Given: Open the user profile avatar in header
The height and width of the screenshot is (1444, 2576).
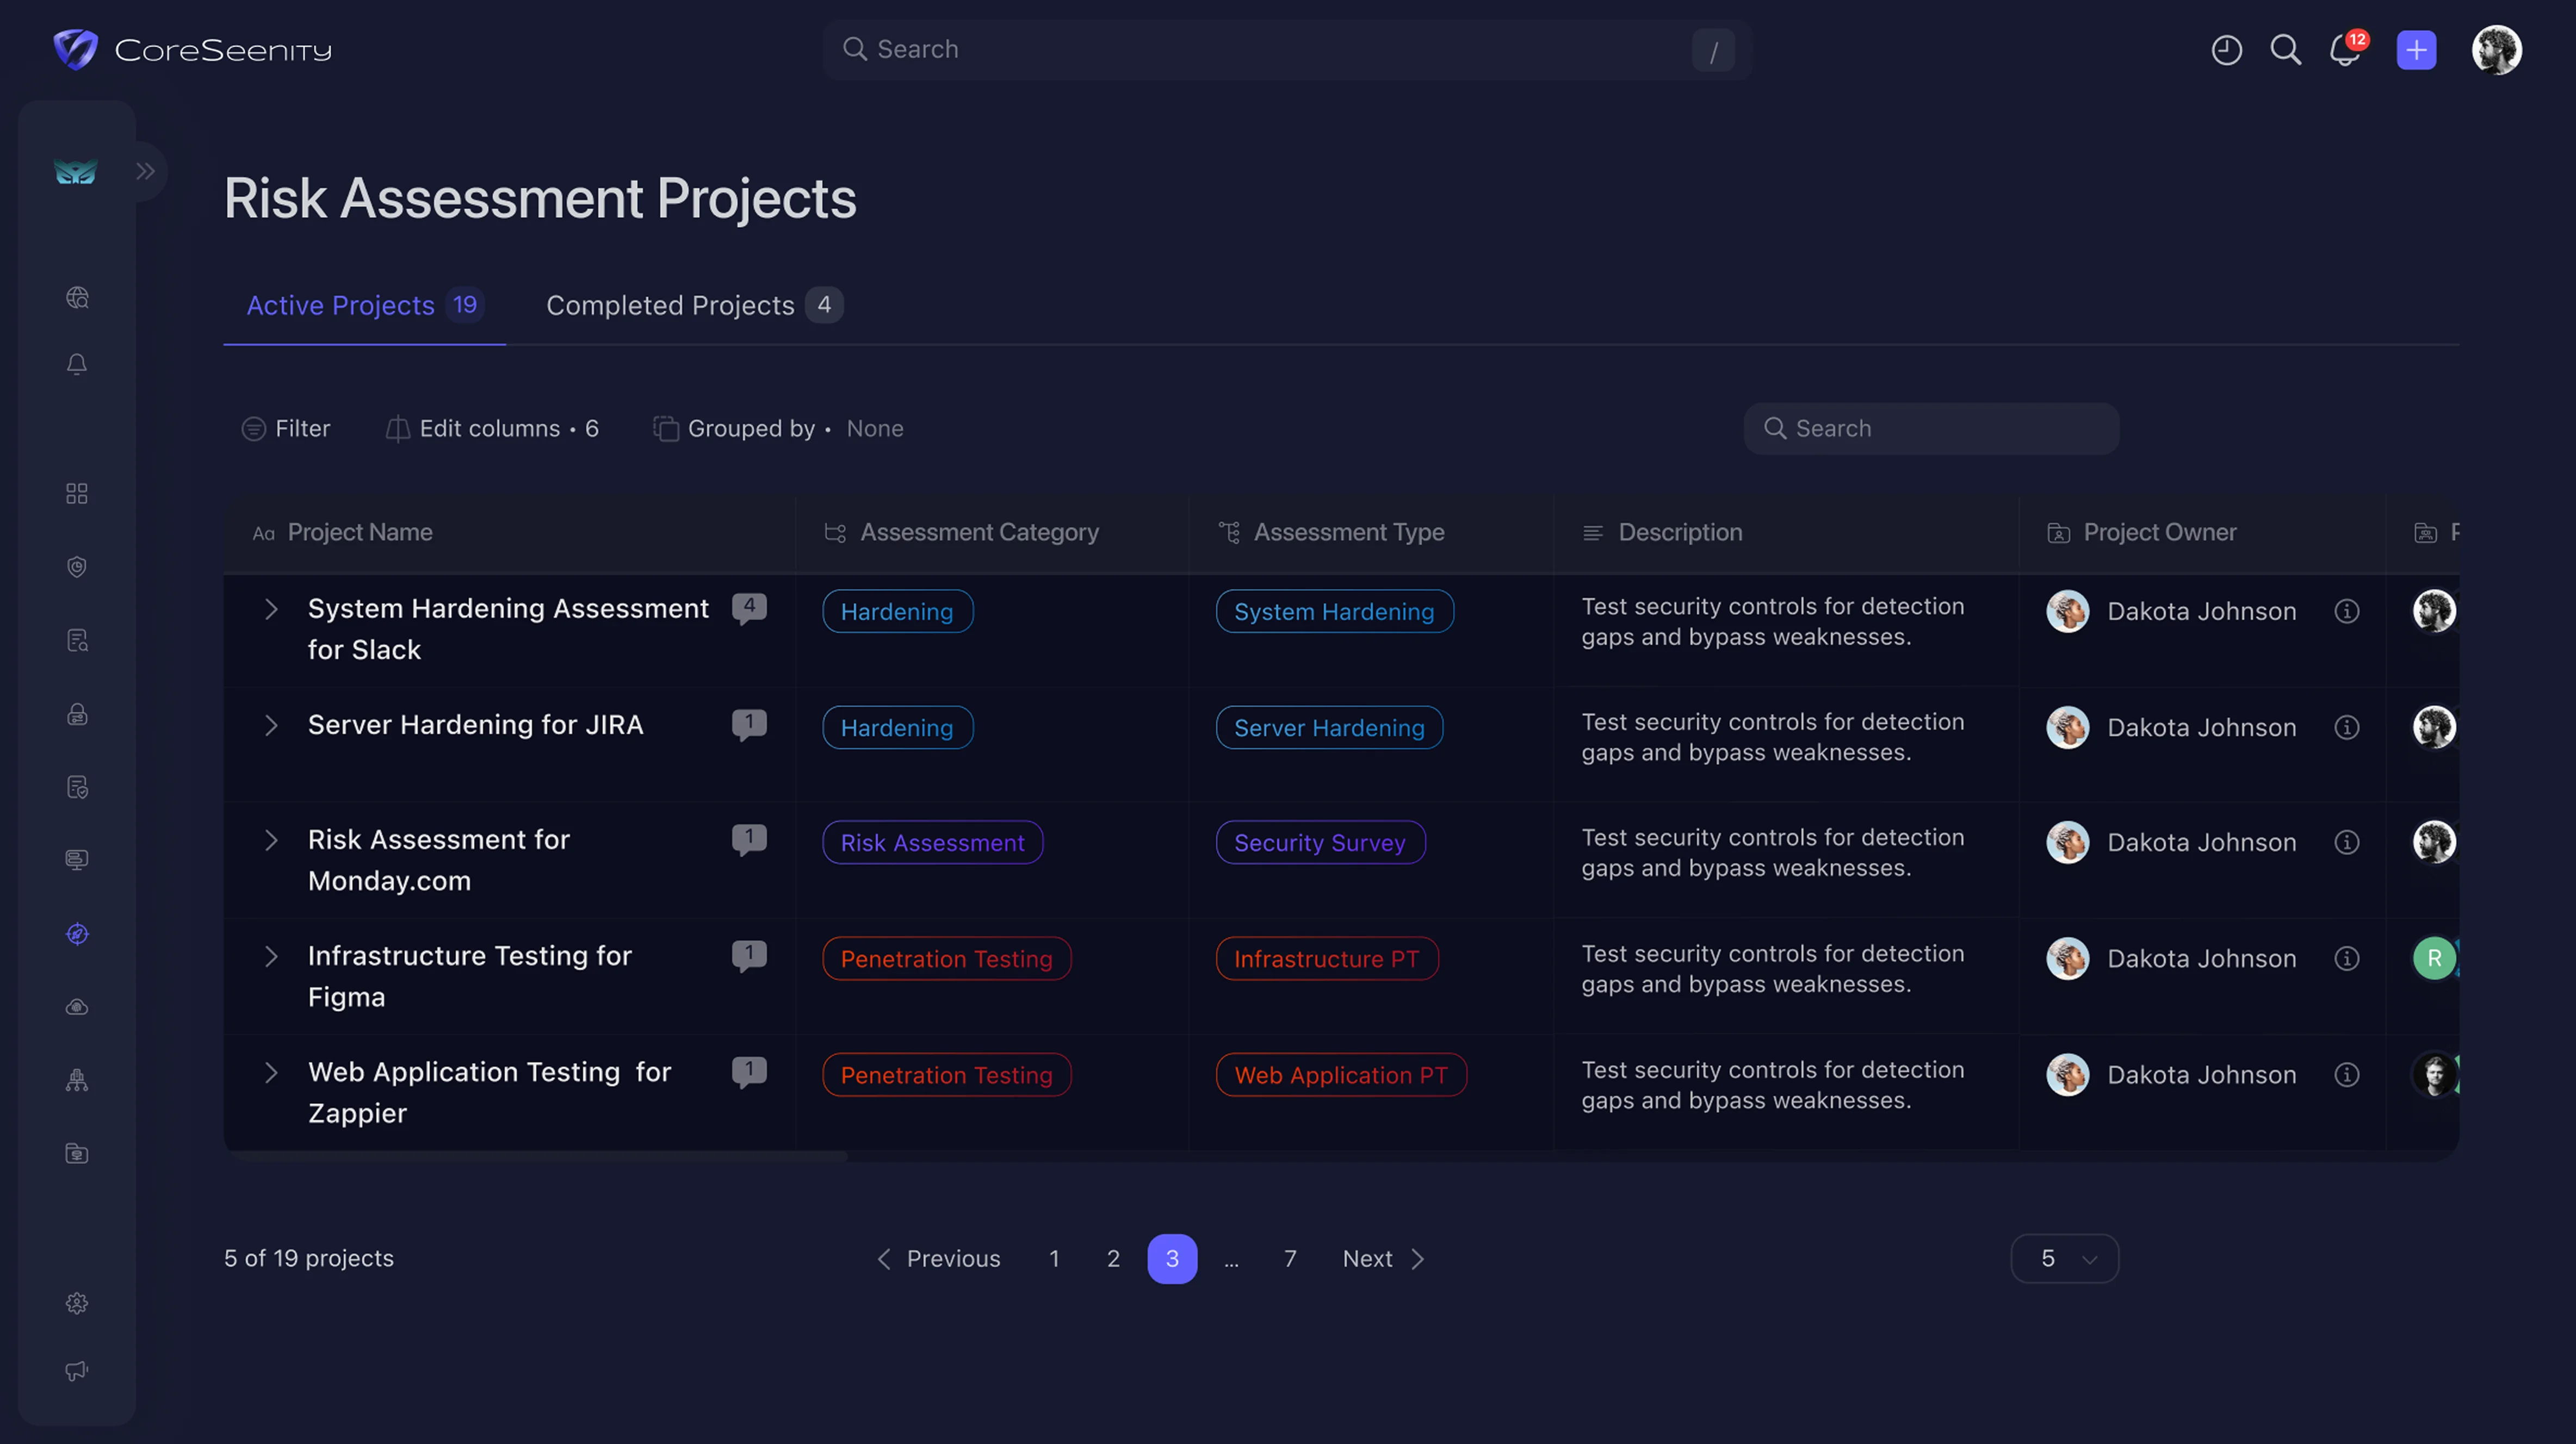Looking at the screenshot, I should click(2496, 50).
